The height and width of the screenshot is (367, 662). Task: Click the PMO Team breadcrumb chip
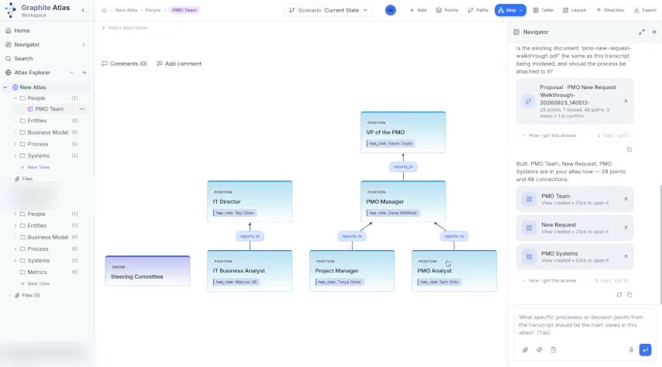click(x=184, y=10)
